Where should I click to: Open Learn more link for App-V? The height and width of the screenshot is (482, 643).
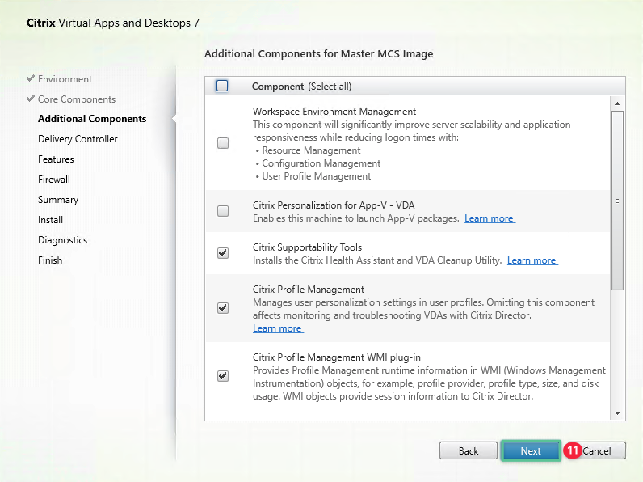[490, 218]
